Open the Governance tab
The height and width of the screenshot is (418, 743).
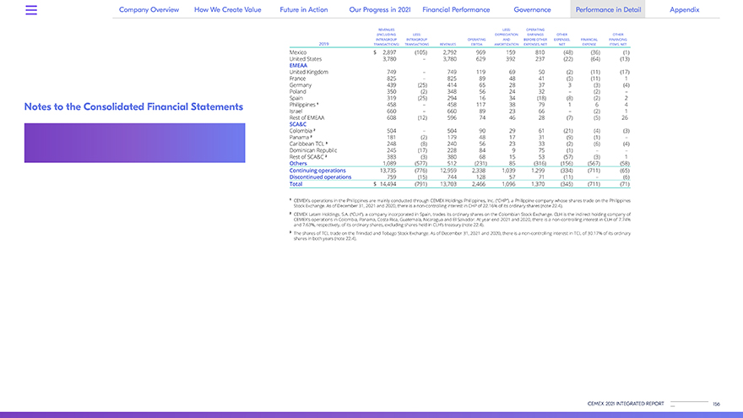coord(532,10)
